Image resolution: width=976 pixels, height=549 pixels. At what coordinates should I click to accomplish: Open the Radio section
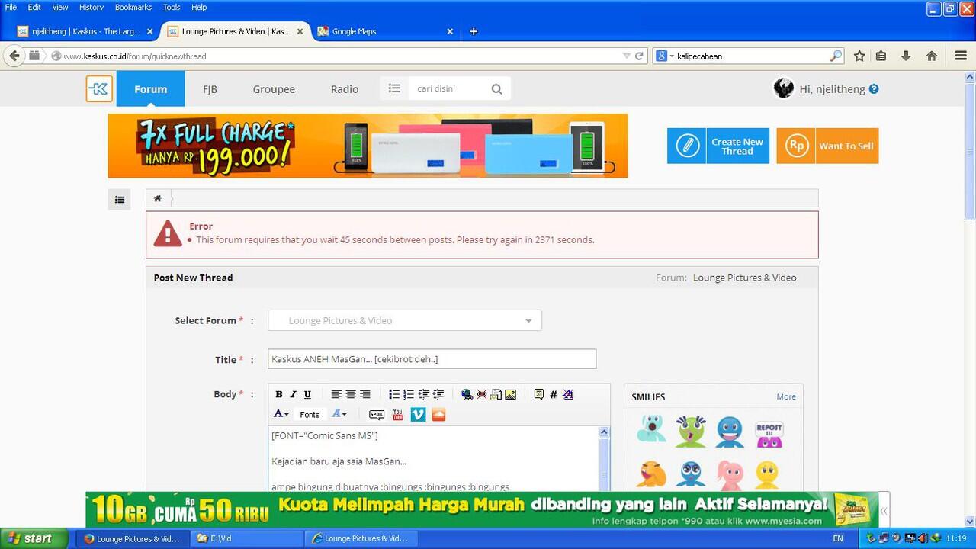click(x=345, y=89)
